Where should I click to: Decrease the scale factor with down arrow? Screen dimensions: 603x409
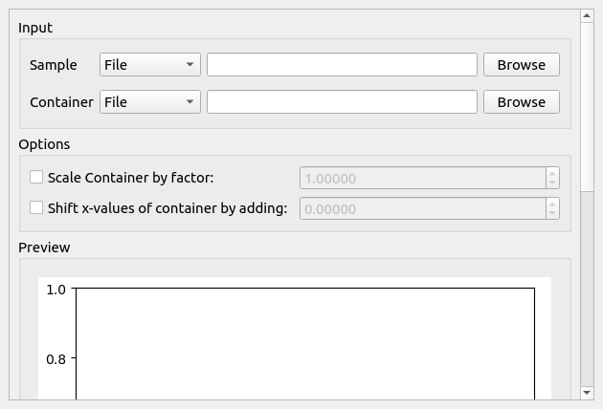point(552,183)
